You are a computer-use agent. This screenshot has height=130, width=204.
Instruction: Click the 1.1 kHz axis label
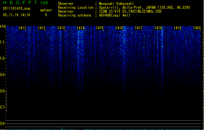tap(3, 42)
